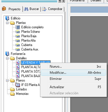Select the Edificio completo grid icon
Screen dimensions: 108x112
[18, 27]
